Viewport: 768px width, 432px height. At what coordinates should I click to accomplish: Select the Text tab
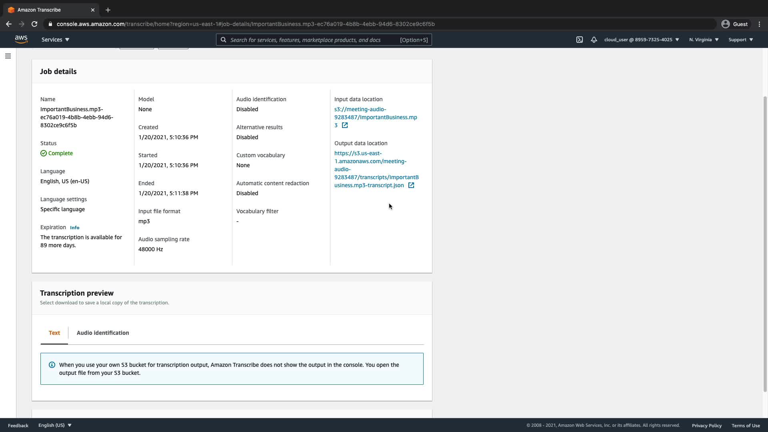(x=54, y=333)
